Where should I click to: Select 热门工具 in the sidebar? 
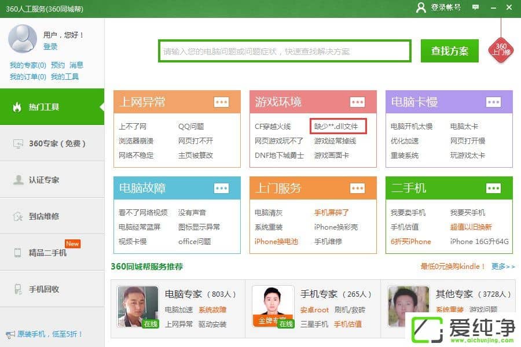coord(52,107)
